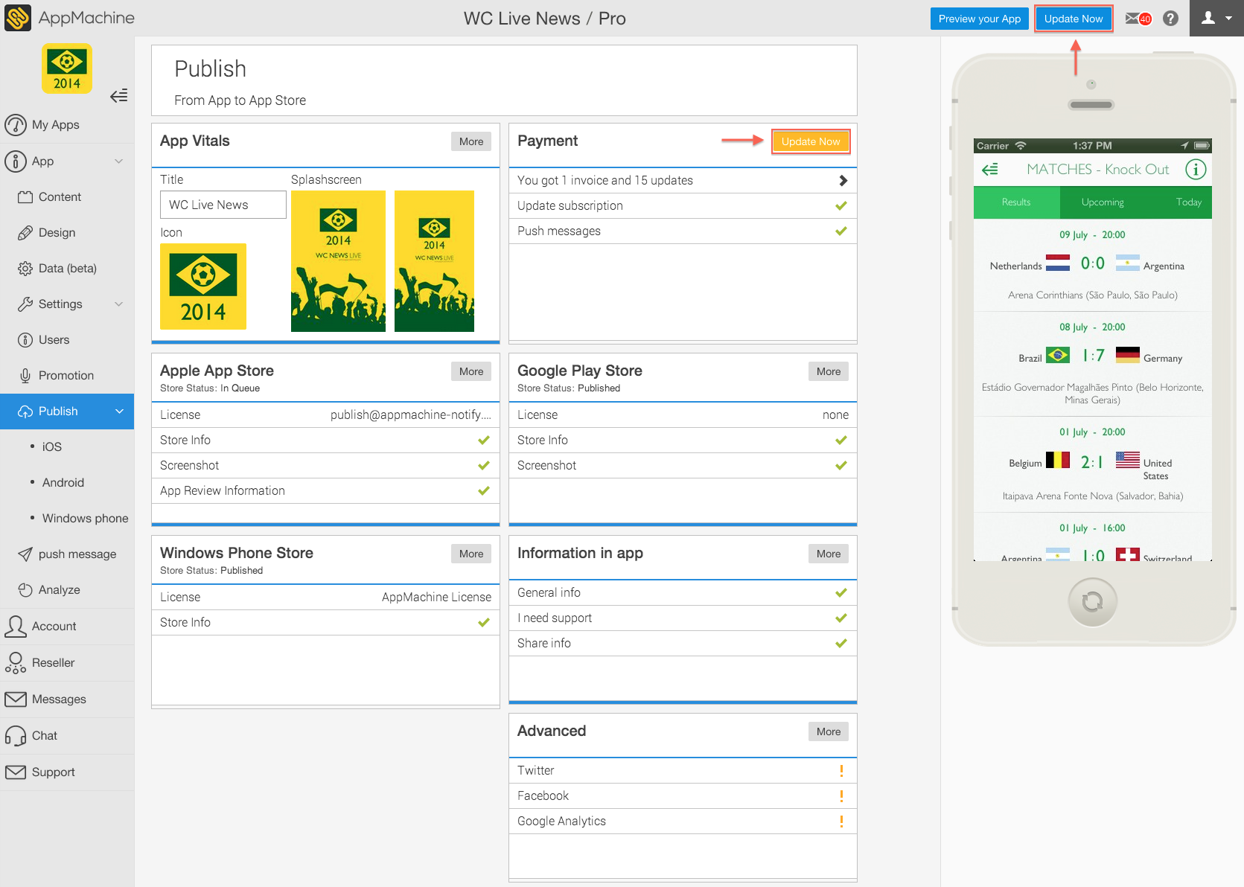Click the Google Analytics row in Advanced
Image resolution: width=1244 pixels, height=887 pixels.
point(683,822)
